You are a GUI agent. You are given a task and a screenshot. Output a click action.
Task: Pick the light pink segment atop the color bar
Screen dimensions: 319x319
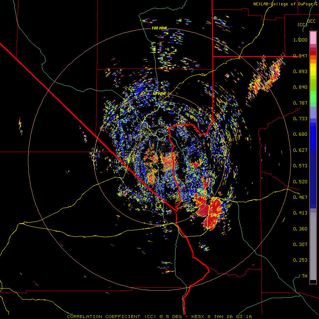tap(313, 38)
